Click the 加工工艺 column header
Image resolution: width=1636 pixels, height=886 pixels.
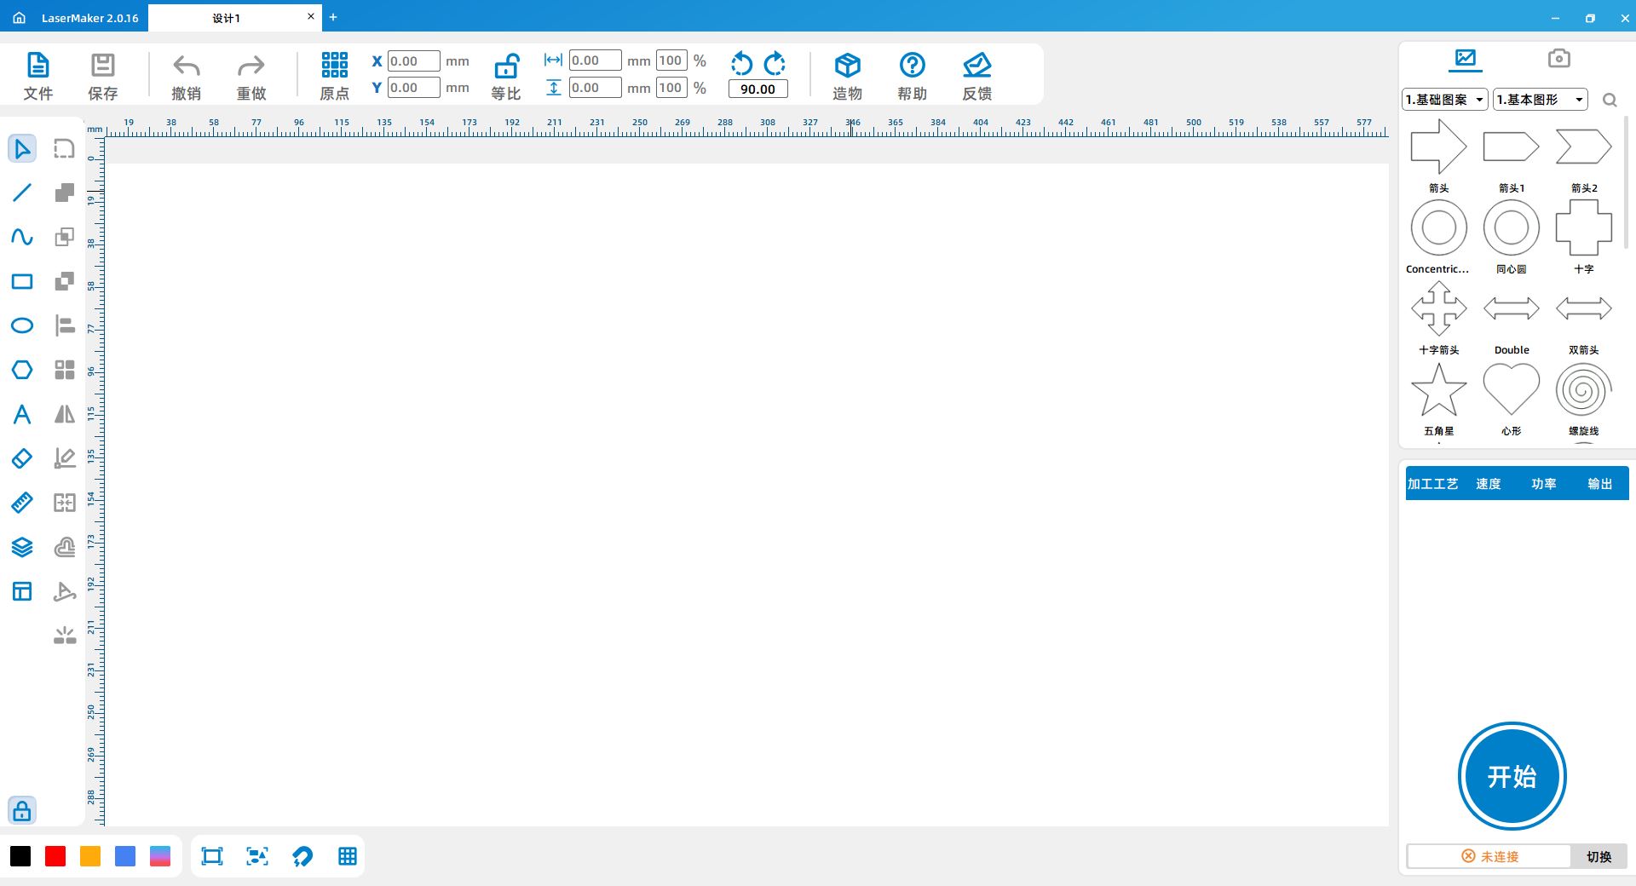click(1432, 484)
